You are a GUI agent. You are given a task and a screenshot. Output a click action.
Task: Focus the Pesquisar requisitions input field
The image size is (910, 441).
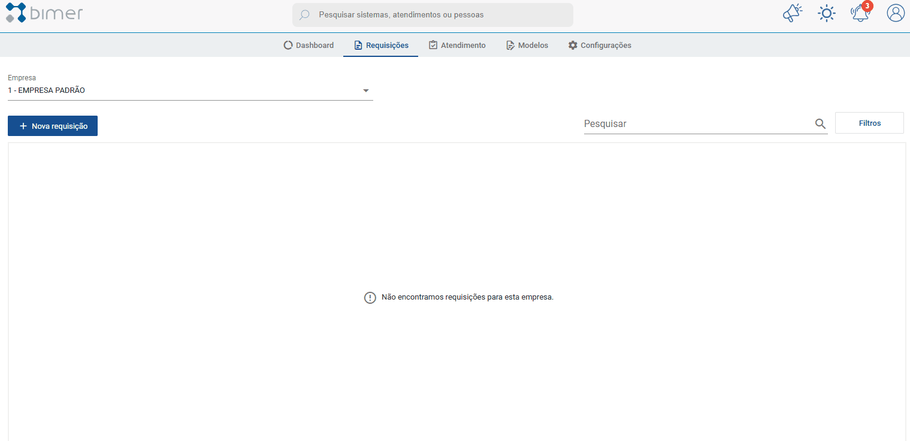coord(698,124)
